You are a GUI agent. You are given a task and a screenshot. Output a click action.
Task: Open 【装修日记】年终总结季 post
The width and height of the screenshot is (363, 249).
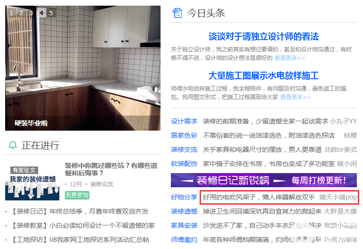pyautogui.click(x=80, y=211)
